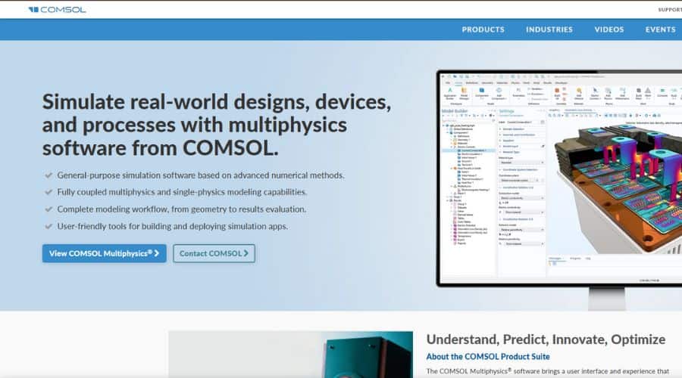Open the Products menu

pyautogui.click(x=483, y=29)
